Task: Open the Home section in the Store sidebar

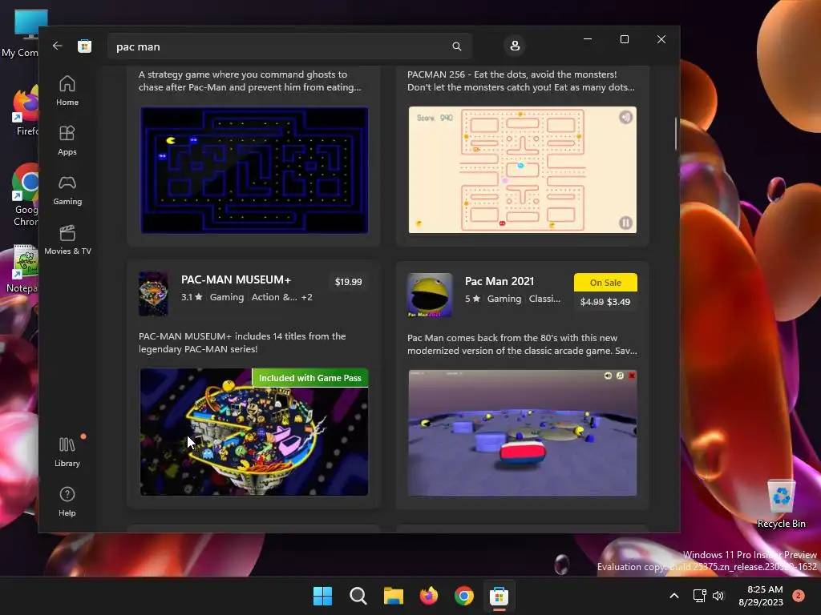Action: pos(67,90)
